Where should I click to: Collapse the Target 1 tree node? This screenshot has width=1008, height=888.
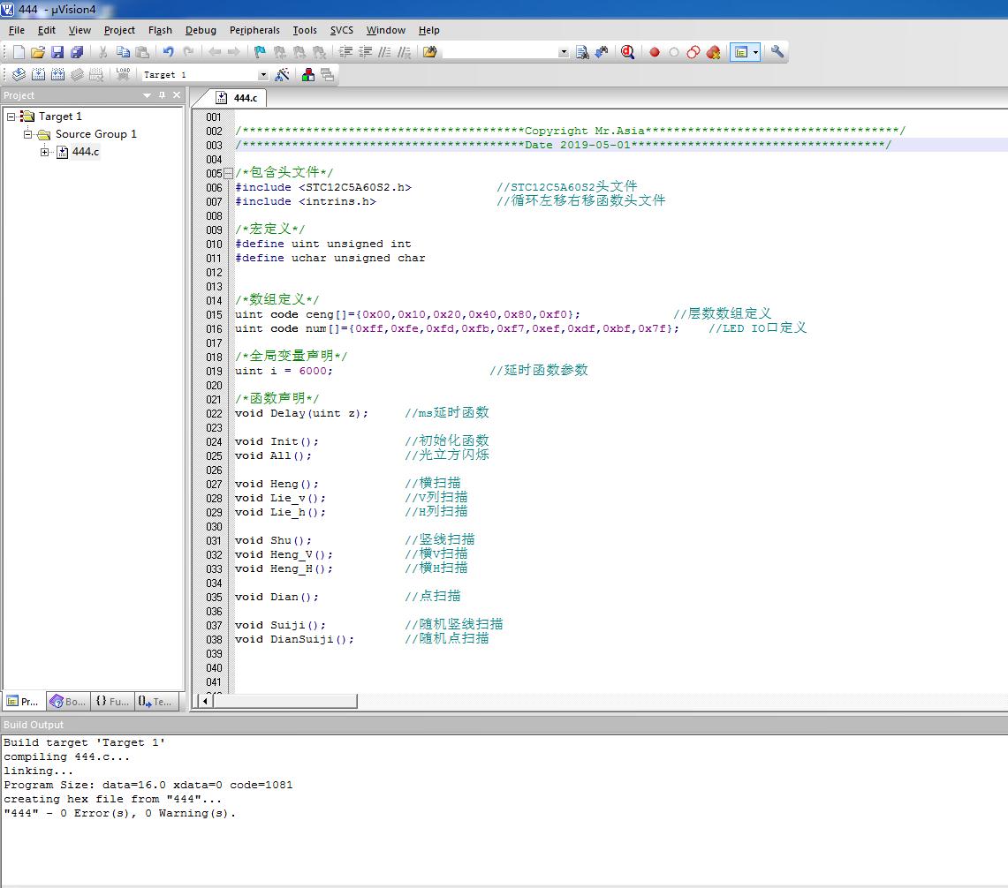click(x=11, y=117)
